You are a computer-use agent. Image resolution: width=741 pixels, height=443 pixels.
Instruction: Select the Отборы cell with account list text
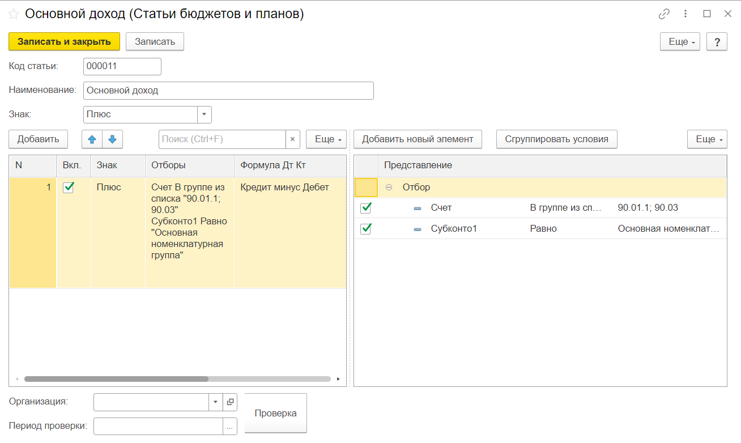(x=190, y=232)
